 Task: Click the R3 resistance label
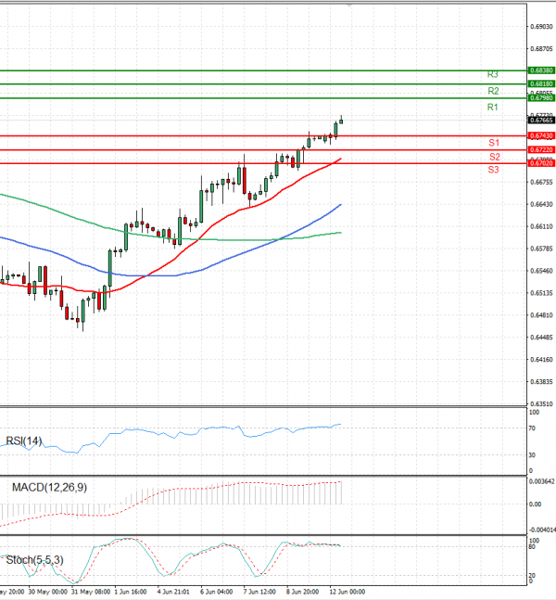click(x=492, y=74)
